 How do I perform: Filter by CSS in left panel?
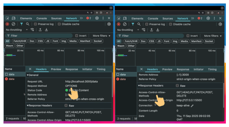click(x=40, y=41)
